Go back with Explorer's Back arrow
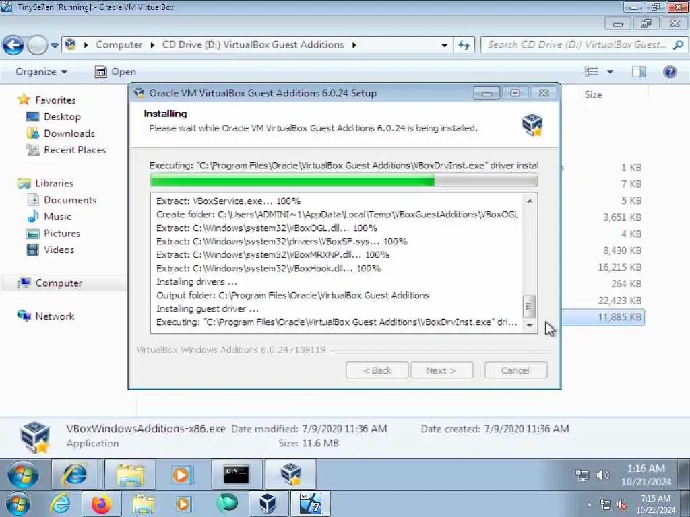 13,45
